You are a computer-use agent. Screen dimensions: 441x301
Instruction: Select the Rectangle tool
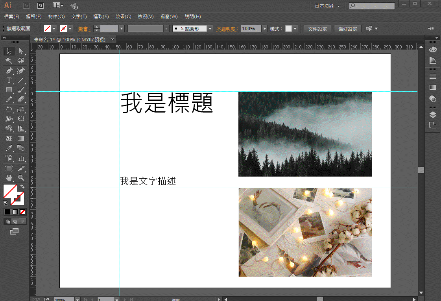(x=9, y=90)
